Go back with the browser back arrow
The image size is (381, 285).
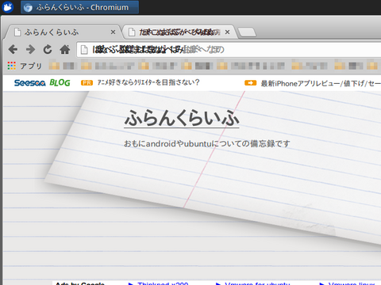click(x=13, y=49)
